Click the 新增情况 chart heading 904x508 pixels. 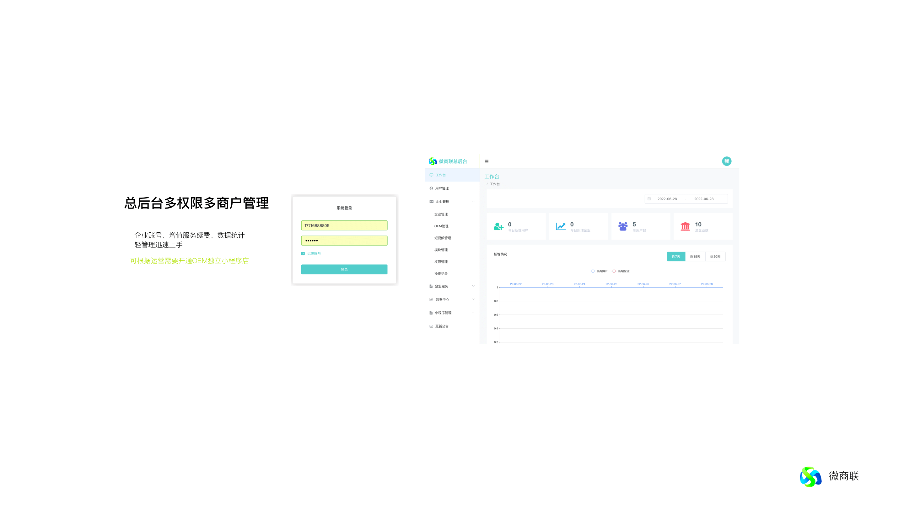[x=500, y=254]
